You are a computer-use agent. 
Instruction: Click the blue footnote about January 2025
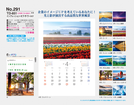[103, 100]
